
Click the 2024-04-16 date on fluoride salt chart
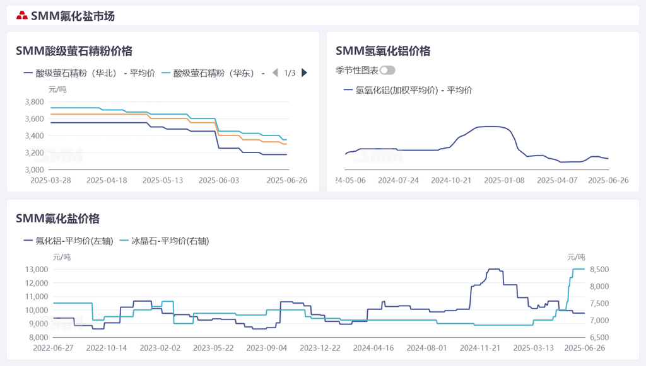[373, 348]
